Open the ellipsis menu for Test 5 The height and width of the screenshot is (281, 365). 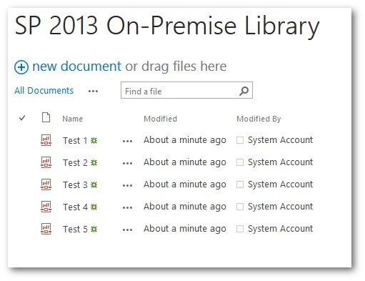point(127,230)
